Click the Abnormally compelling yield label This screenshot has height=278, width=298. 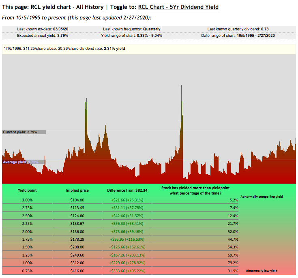[x=262, y=197]
